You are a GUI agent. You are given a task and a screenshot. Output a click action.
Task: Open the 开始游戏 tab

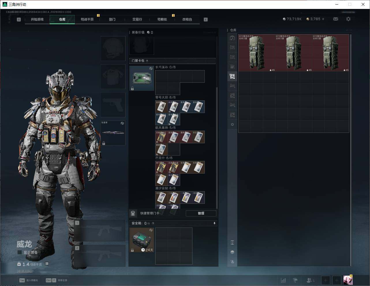pos(37,19)
